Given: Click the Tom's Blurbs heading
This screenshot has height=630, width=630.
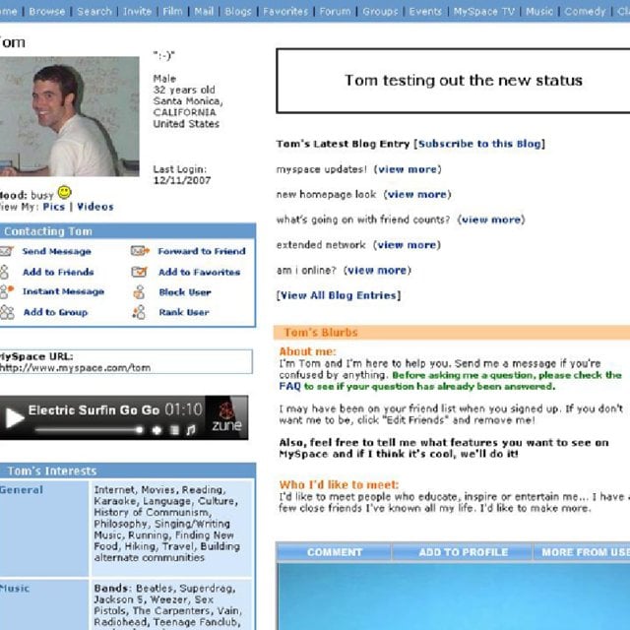Looking at the screenshot, I should coord(321,333).
